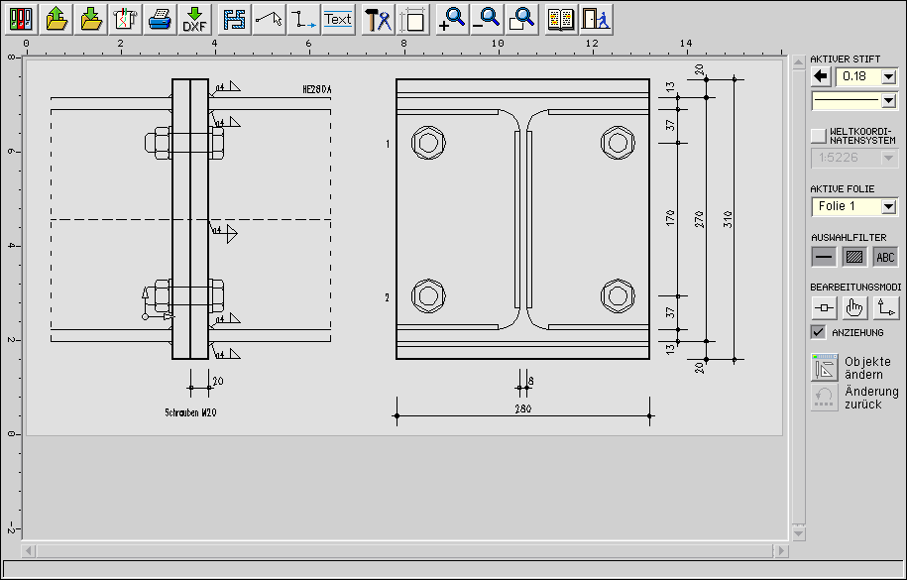This screenshot has width=907, height=580.
Task: Zoom out with the minus magnifier
Action: click(487, 18)
